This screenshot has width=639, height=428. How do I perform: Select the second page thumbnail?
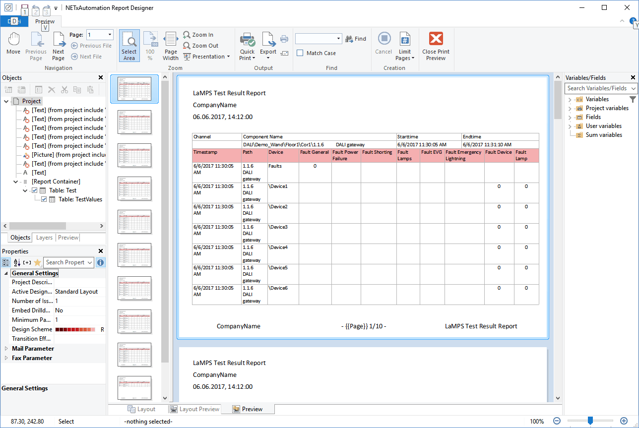[134, 122]
